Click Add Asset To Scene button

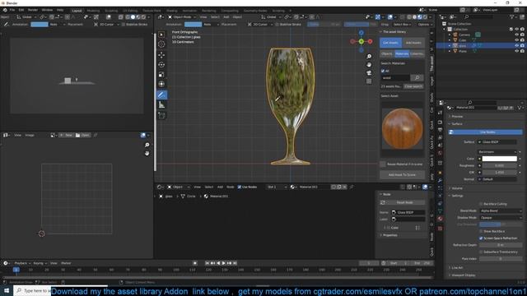402,175
